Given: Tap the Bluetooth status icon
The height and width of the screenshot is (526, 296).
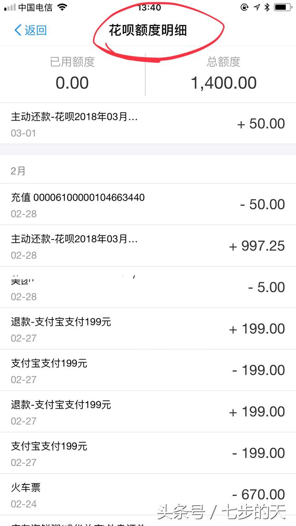Looking at the screenshot, I should click(x=267, y=7).
